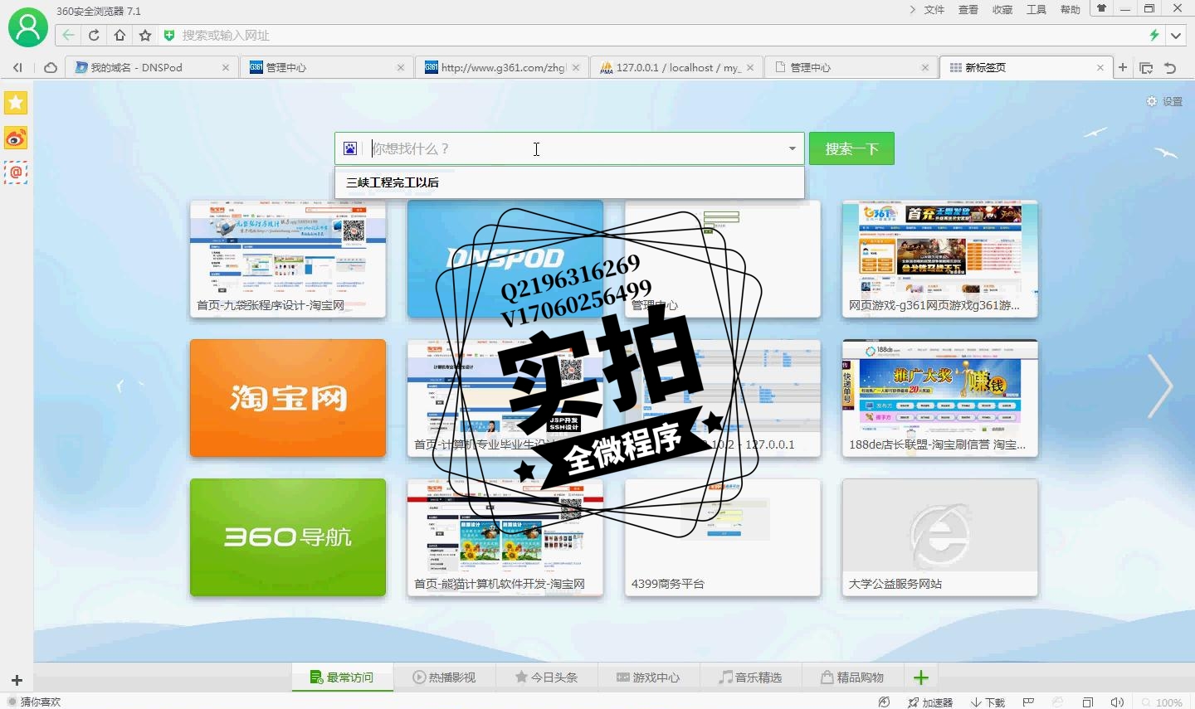Expand the search box history dropdown arrow
Screen dimensions: 1195x709
click(x=792, y=148)
